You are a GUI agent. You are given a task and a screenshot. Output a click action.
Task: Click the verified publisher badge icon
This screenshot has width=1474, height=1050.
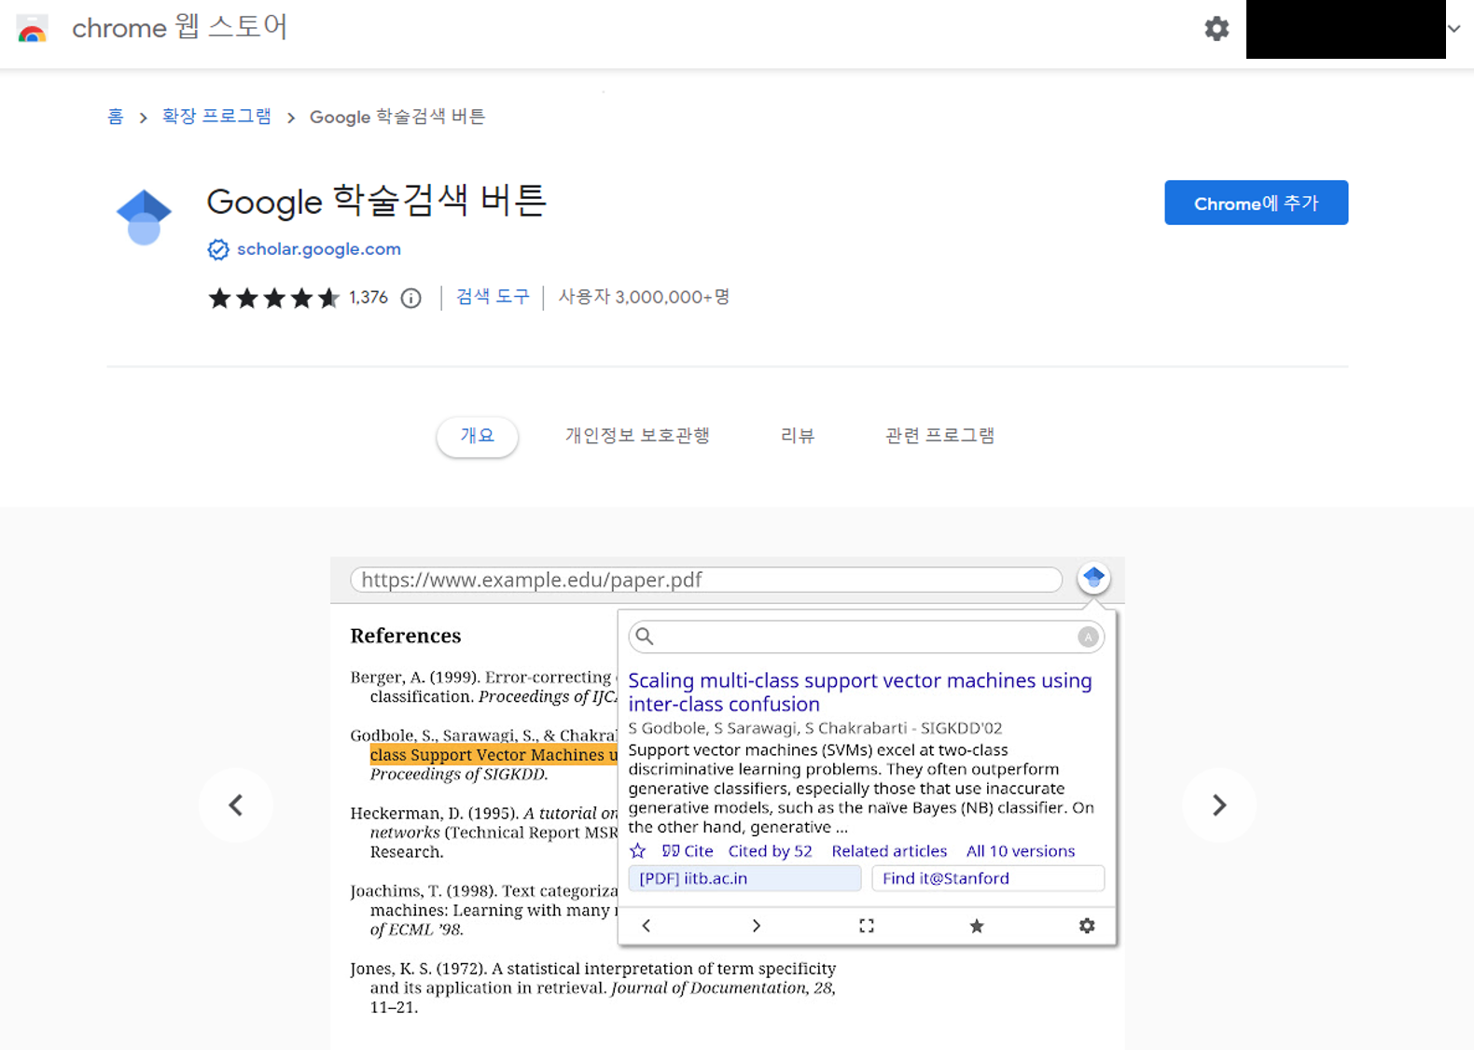(218, 249)
